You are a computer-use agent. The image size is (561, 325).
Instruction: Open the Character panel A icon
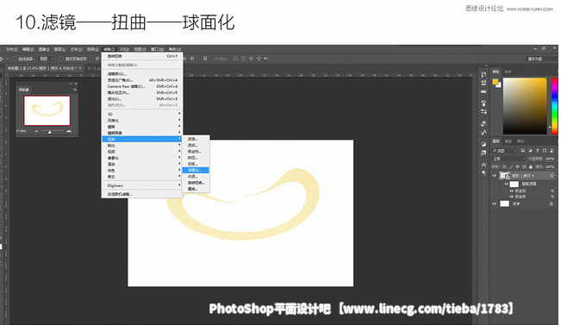(483, 165)
